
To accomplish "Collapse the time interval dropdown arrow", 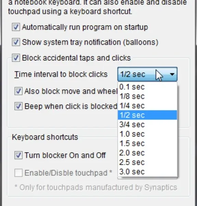I will tap(172, 75).
